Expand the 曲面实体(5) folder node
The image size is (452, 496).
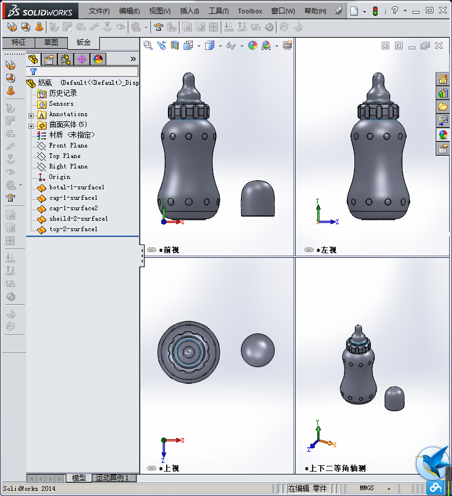(x=31, y=126)
